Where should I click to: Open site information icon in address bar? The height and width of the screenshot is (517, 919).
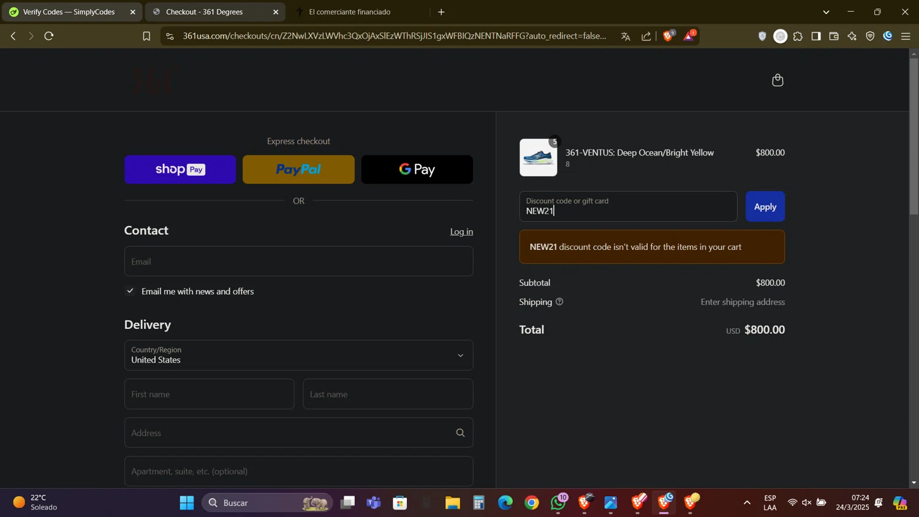(170, 37)
